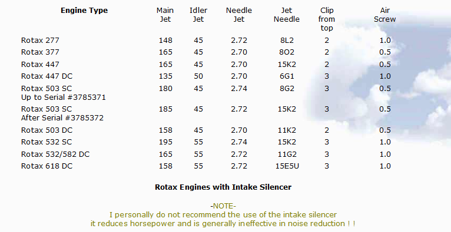Click the Idler Jet column header
Image resolution: width=451 pixels, height=232 pixels.
[198, 15]
